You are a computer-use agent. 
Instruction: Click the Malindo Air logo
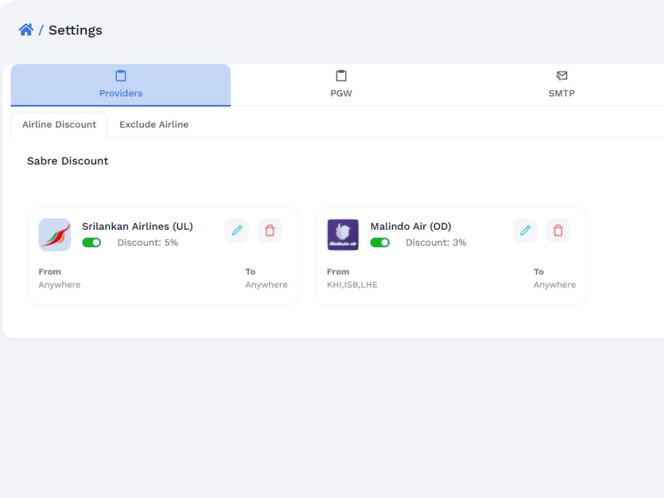(343, 234)
